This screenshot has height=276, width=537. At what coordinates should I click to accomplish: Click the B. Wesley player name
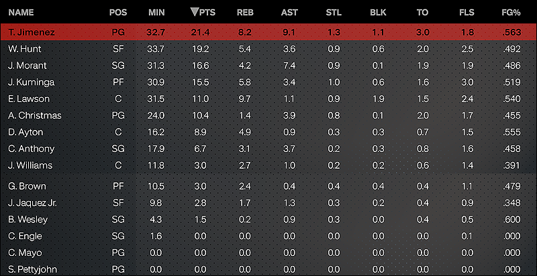pos(28,220)
